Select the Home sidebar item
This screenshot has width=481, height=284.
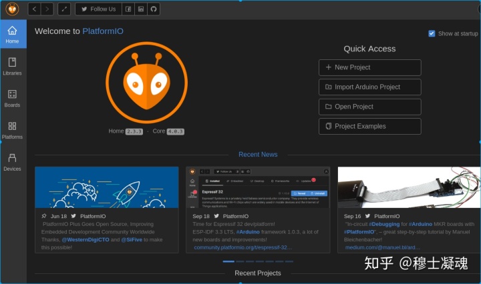(x=13, y=34)
